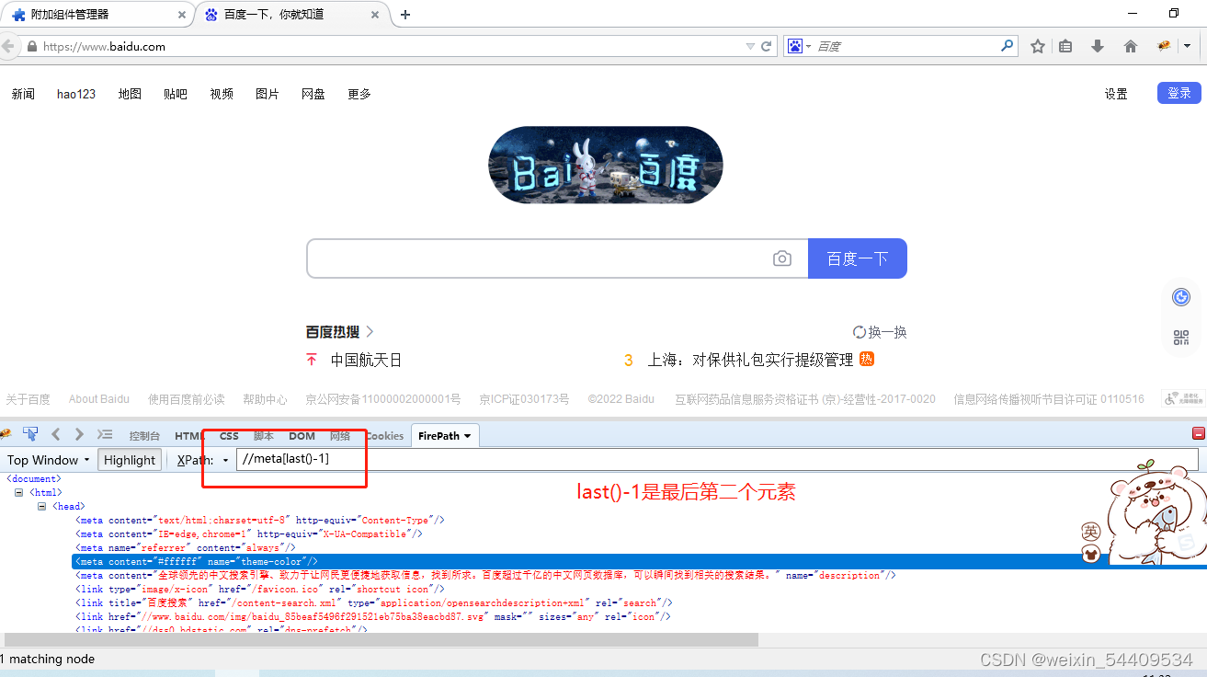Open the hao123 link

[76, 94]
